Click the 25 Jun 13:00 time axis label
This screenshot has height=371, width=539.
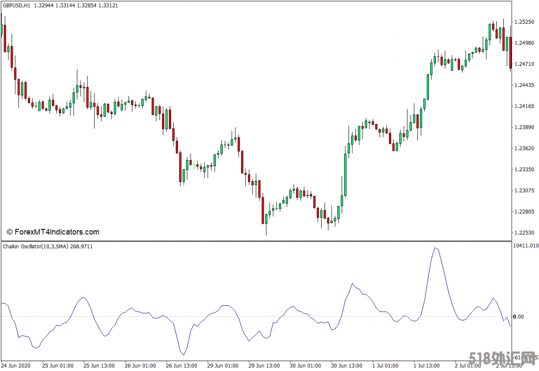pyautogui.click(x=99, y=366)
